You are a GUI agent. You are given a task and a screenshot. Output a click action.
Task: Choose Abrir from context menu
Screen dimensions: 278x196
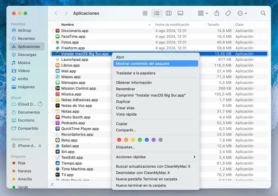click(x=156, y=57)
